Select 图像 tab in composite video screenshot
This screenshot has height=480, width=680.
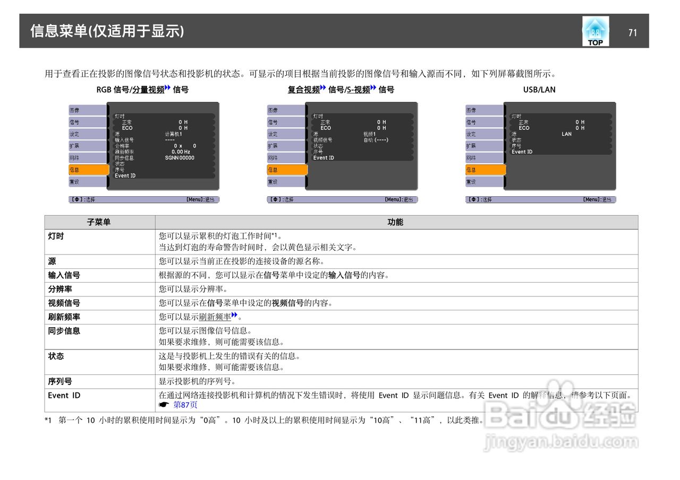point(287,110)
